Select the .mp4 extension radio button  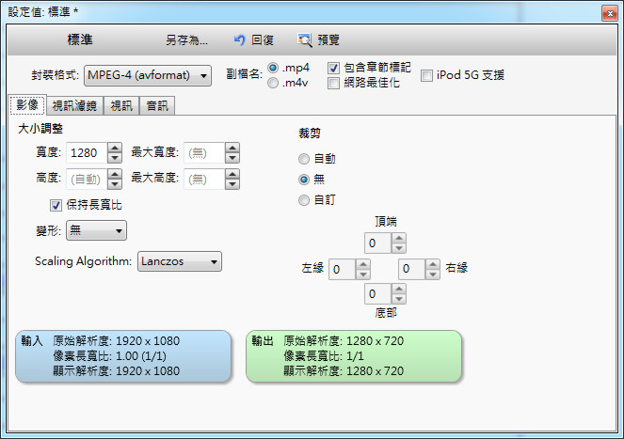click(x=273, y=68)
